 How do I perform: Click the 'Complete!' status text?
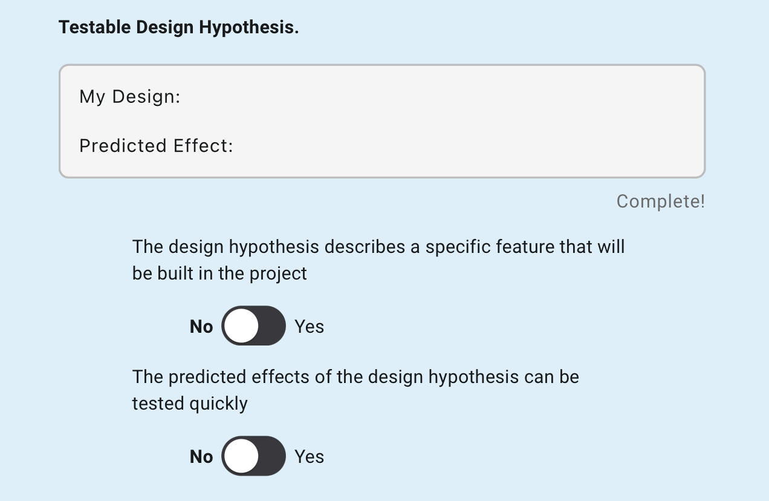pos(660,201)
